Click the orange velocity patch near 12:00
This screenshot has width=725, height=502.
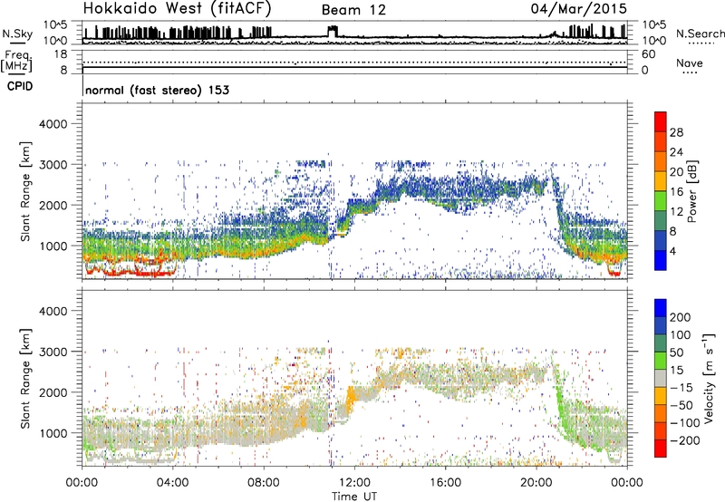(351, 396)
